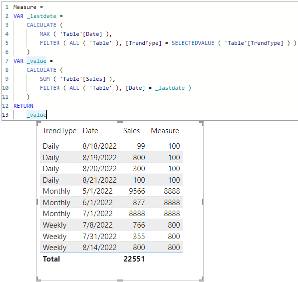Viewport: 298px width, 282px height.
Task: Click the _lastdate variable on line 2
Action: tap(41, 16)
